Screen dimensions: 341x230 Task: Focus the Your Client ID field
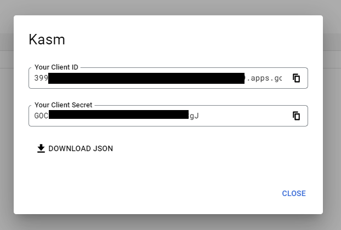click(x=164, y=78)
